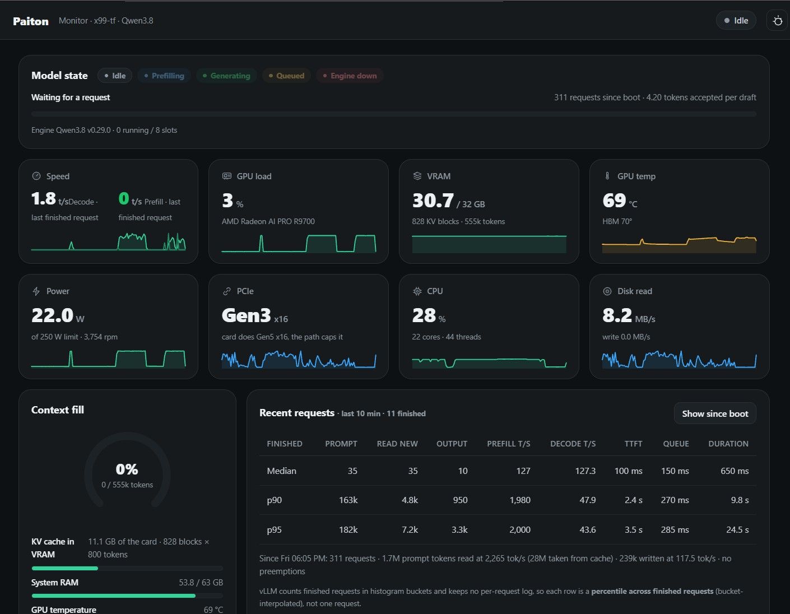Screen dimensions: 790x614
Task: Click the KV cache in VRAM progress bar
Action: [127, 568]
